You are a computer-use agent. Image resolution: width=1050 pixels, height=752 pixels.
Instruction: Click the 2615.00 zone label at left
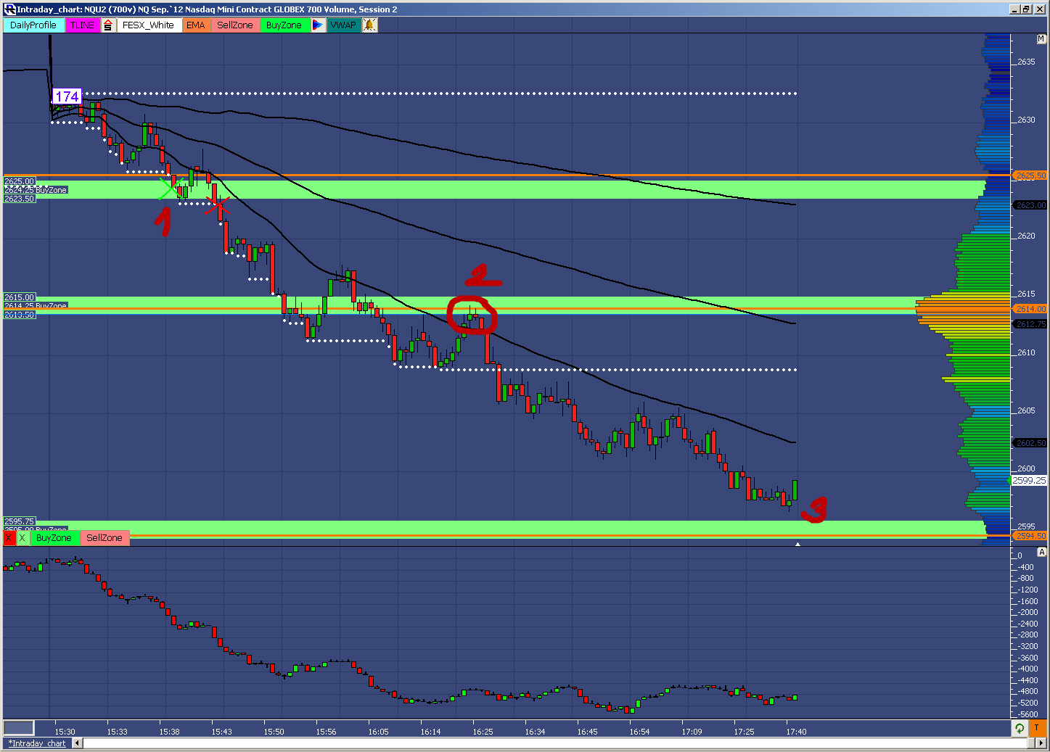tap(20, 297)
